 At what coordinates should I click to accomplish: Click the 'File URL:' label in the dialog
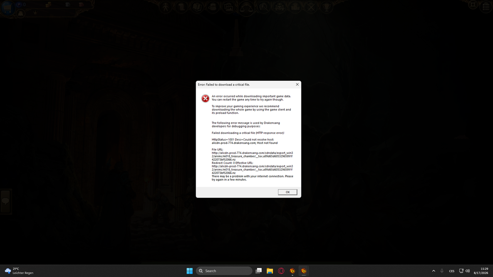tap(217, 150)
